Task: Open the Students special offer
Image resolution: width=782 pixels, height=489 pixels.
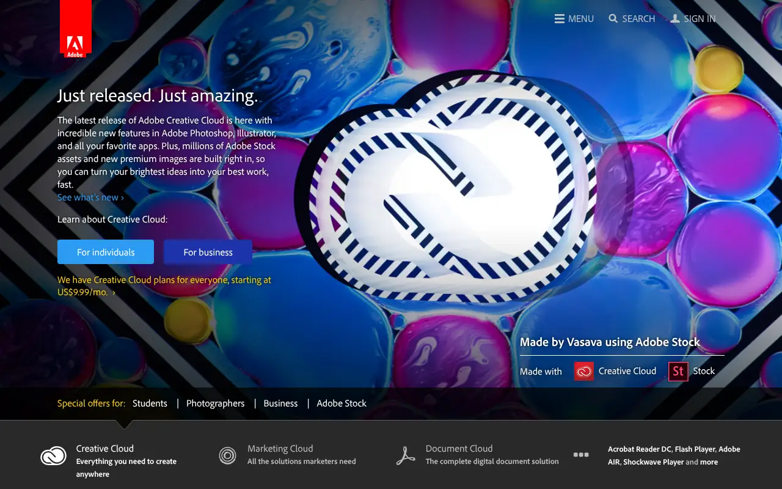Action: (150, 403)
